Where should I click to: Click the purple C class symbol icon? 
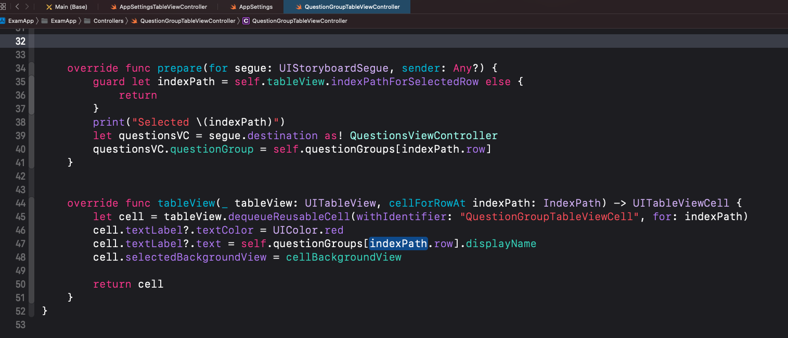coord(246,21)
